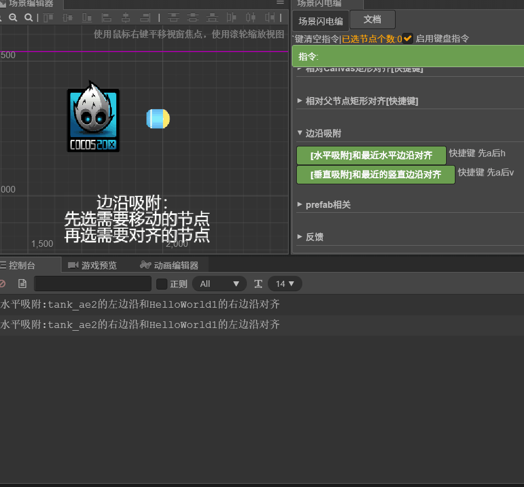
Task: Clear the console with the red icon
Action: click(2, 284)
